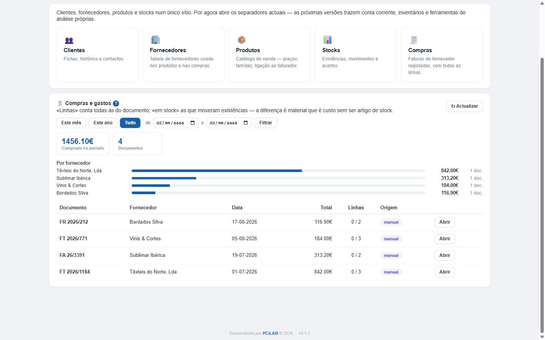Click the FT 2026/771 document number

pyautogui.click(x=73, y=239)
